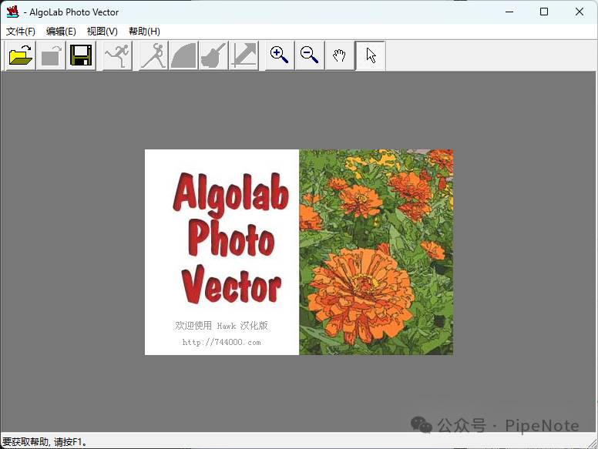Click the Algolab Photo Vector red logo text

coord(230,238)
